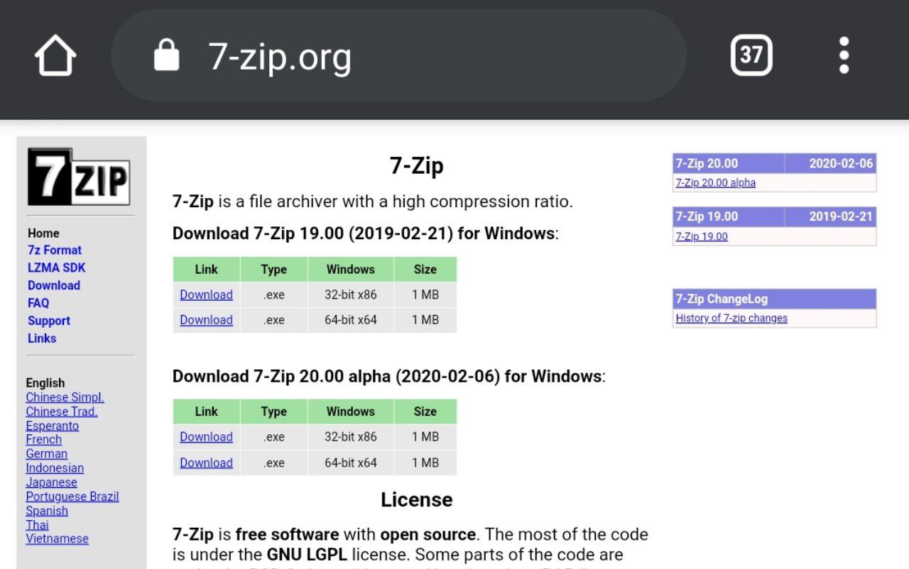
Task: Select the Chinese Trad. language
Action: [62, 411]
